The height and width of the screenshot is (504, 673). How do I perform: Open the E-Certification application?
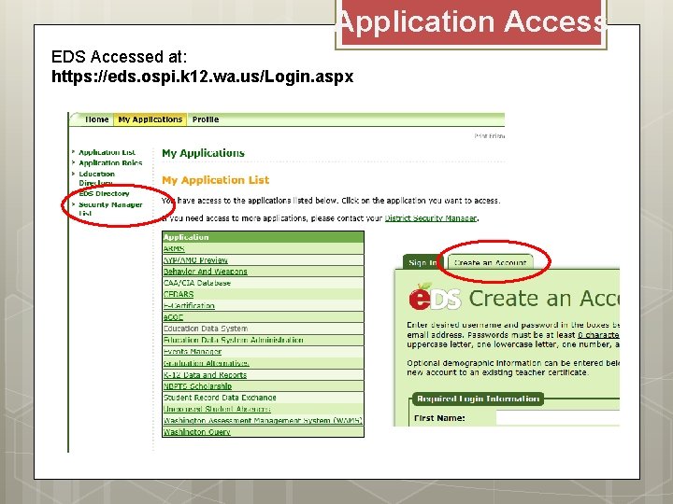click(189, 305)
